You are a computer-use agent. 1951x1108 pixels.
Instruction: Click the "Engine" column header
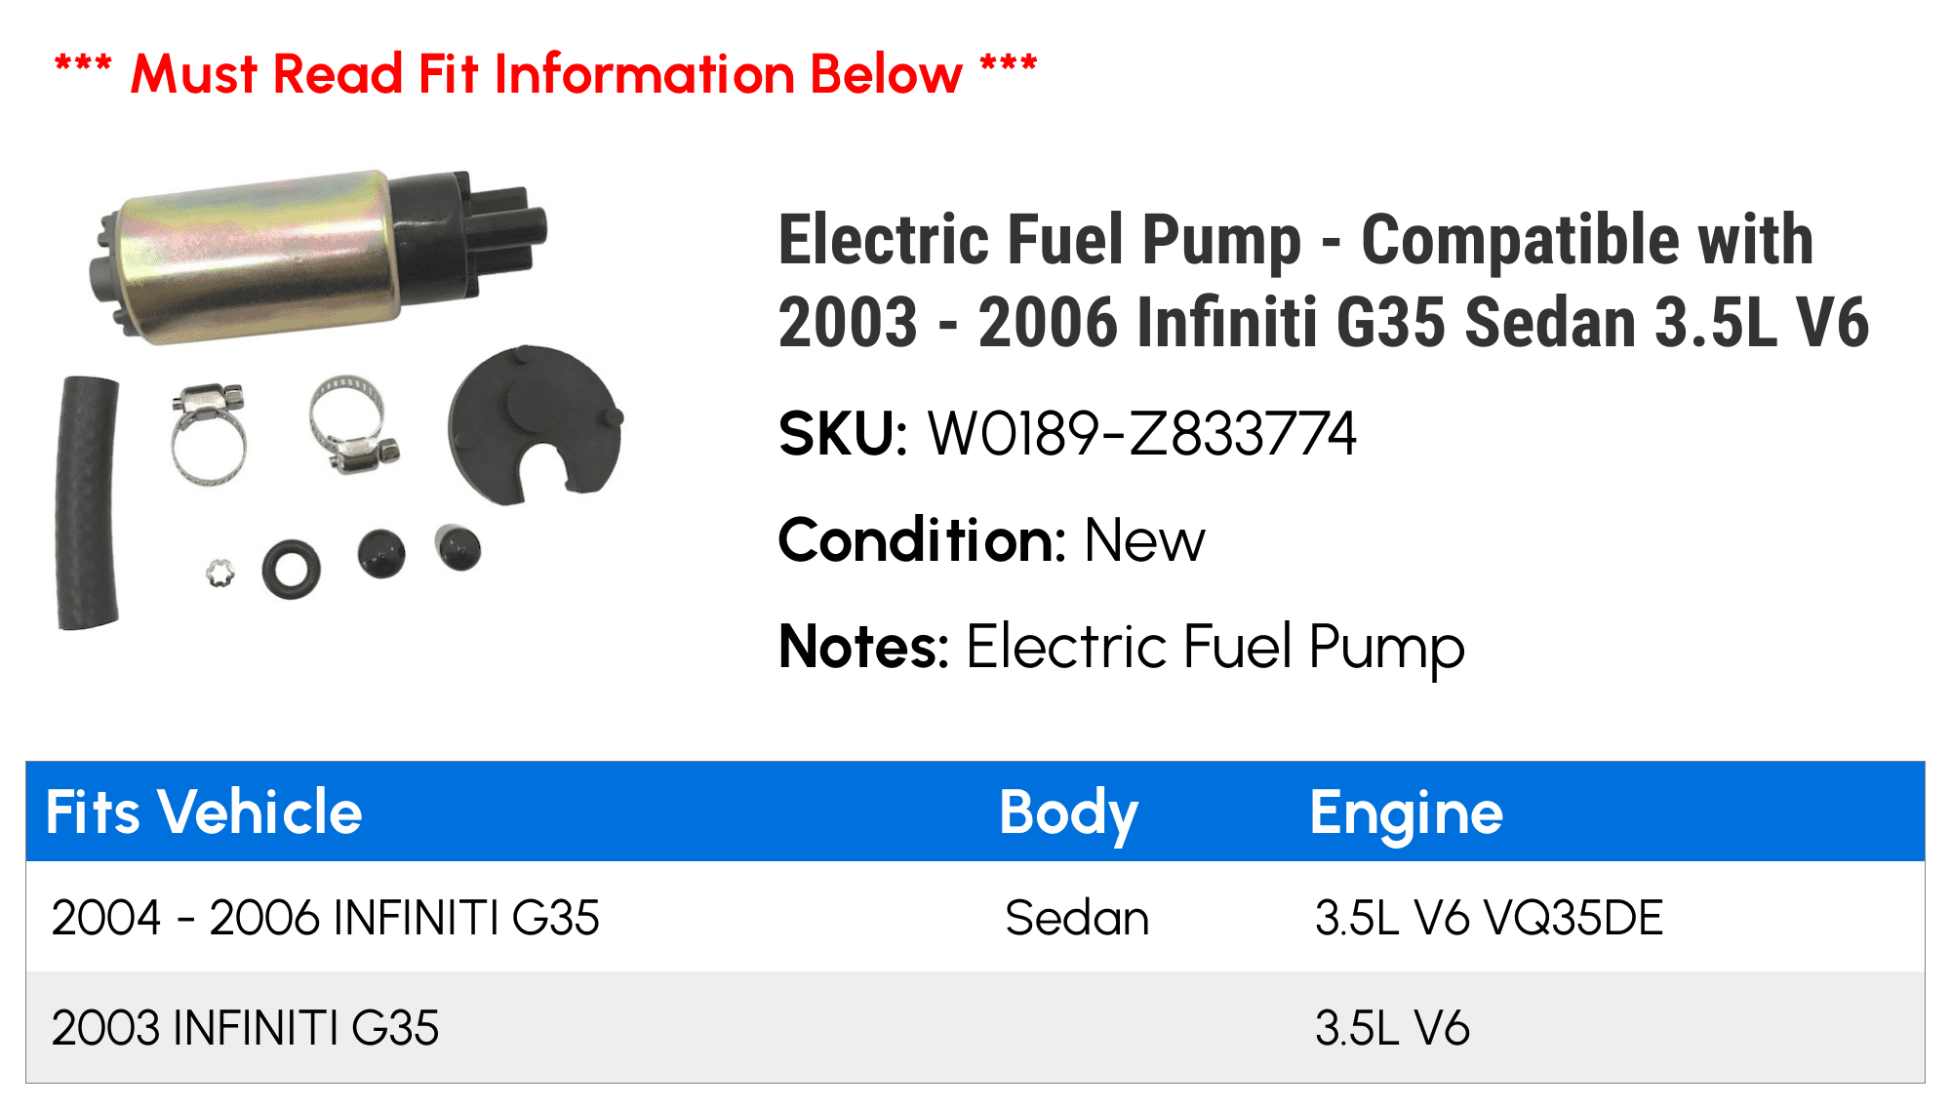click(x=1406, y=811)
